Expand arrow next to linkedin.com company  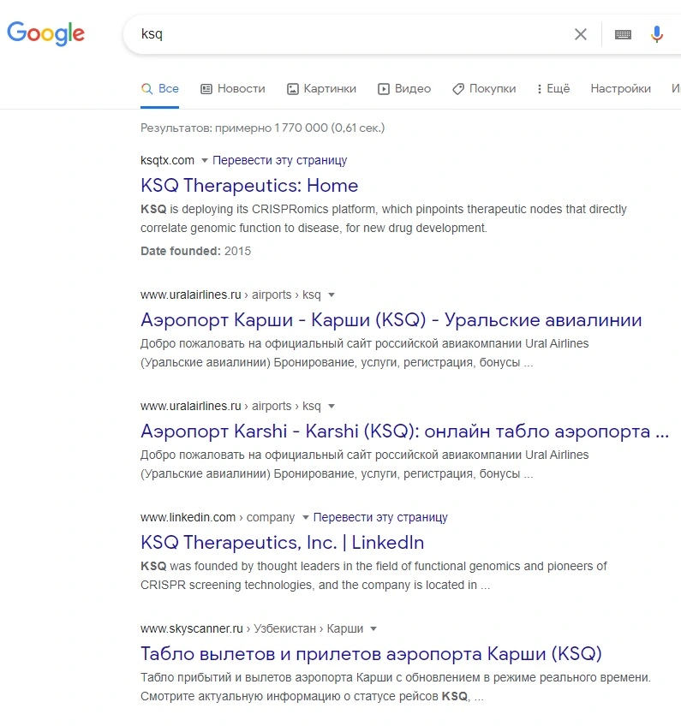[x=305, y=518]
